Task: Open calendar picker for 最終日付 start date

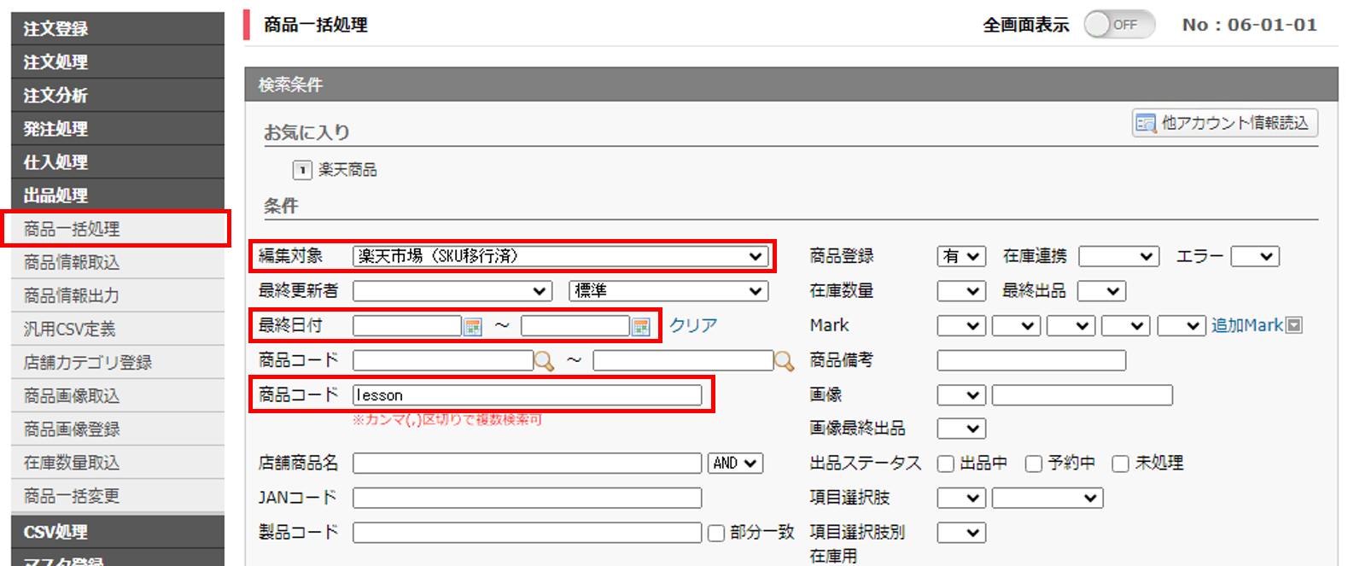Action: (x=472, y=326)
